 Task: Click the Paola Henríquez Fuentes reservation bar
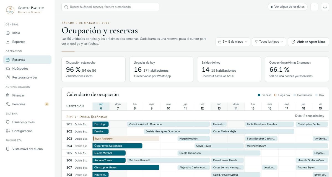click(269, 124)
